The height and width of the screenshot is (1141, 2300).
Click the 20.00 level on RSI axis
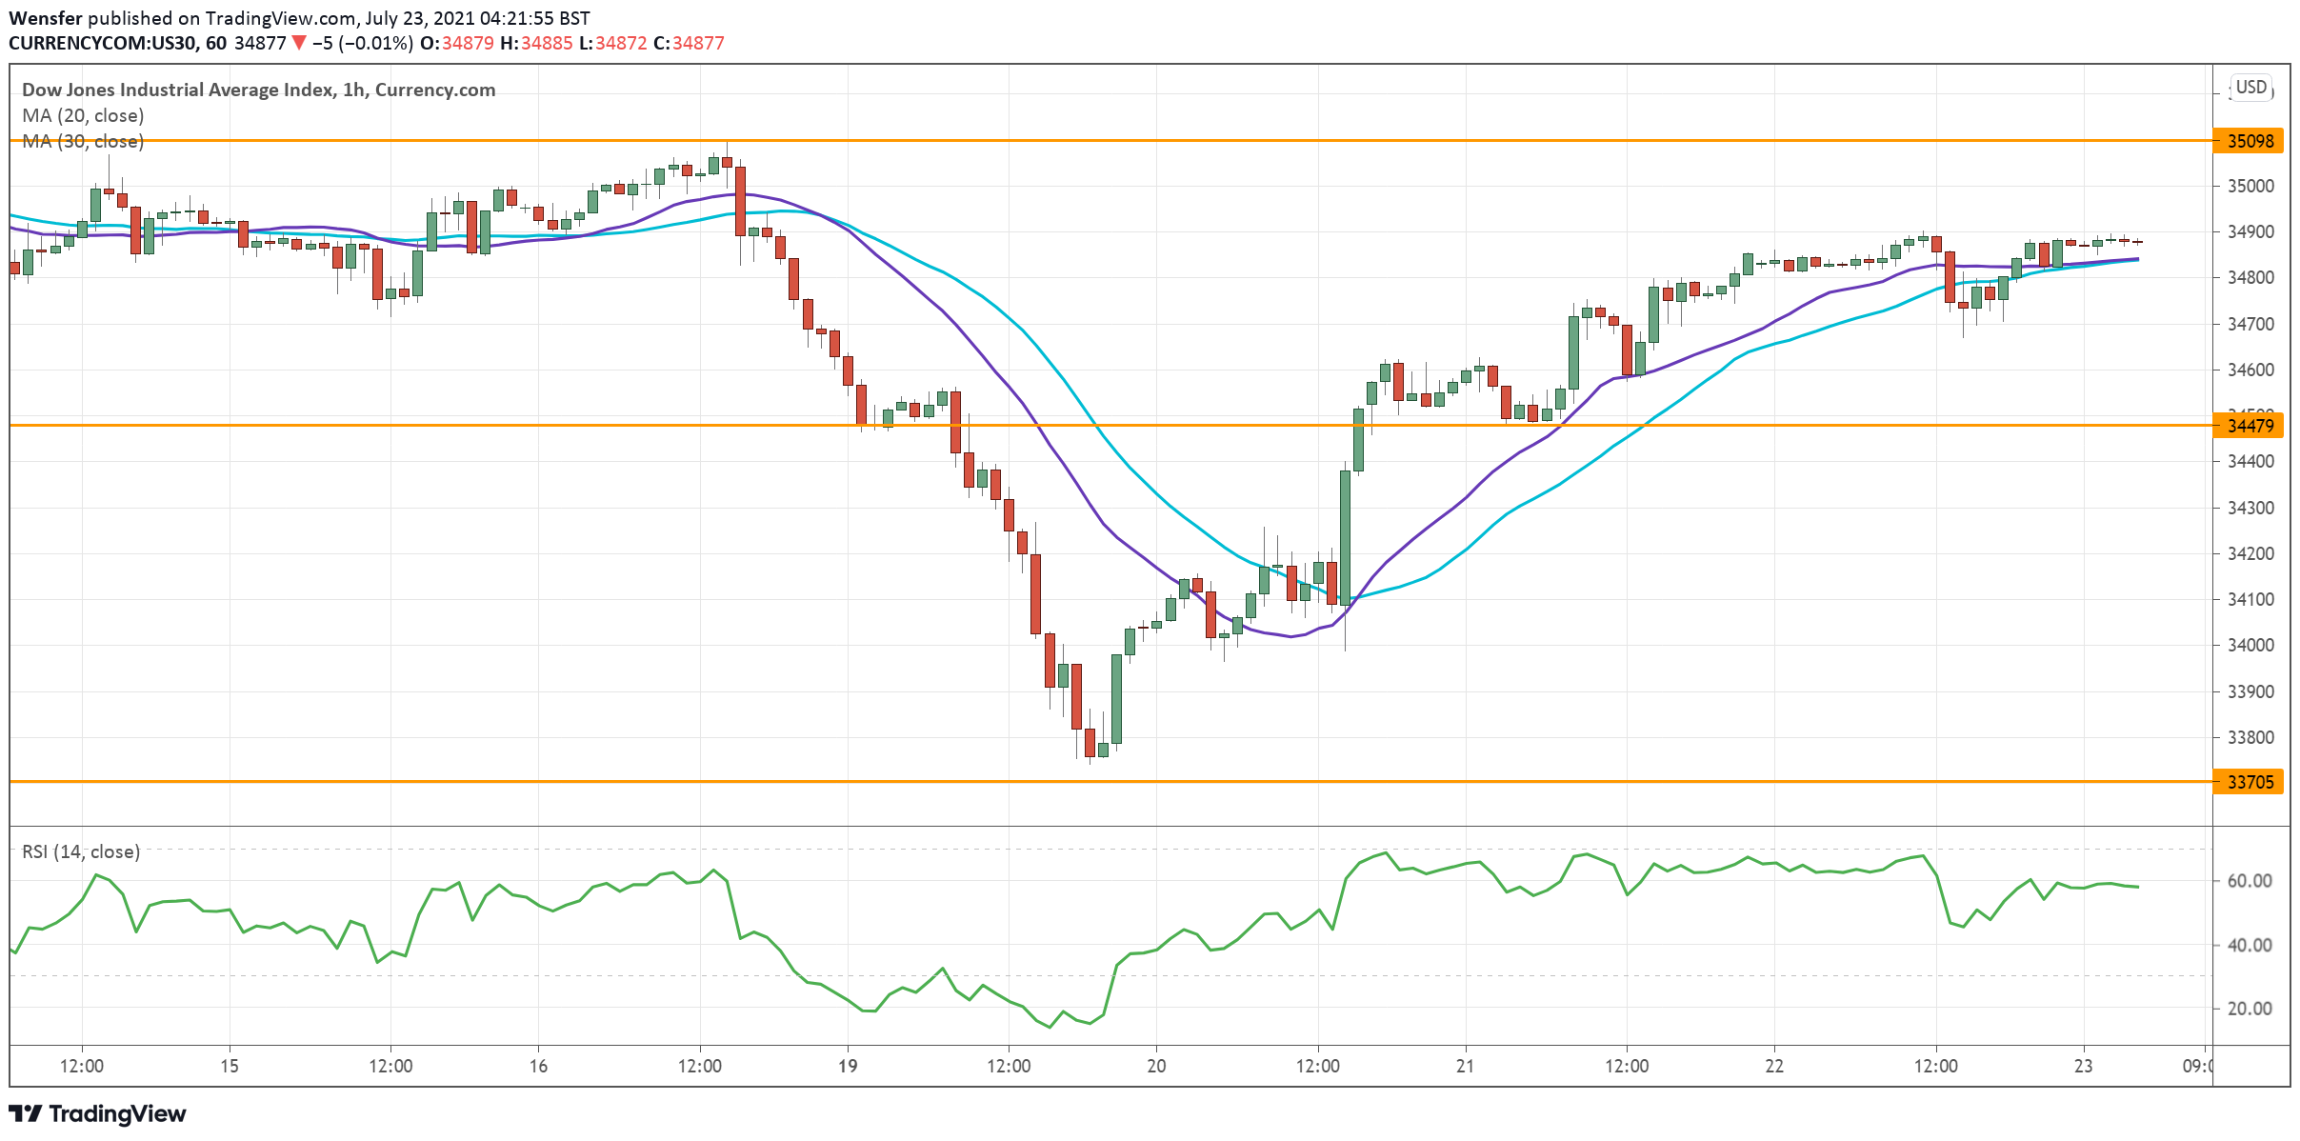[2250, 1009]
